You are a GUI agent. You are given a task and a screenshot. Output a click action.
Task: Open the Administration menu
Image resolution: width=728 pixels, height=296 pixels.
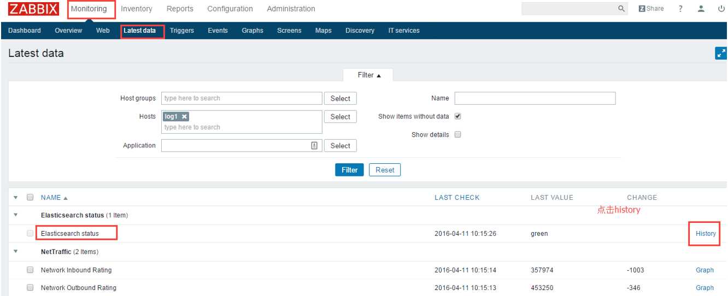click(291, 9)
